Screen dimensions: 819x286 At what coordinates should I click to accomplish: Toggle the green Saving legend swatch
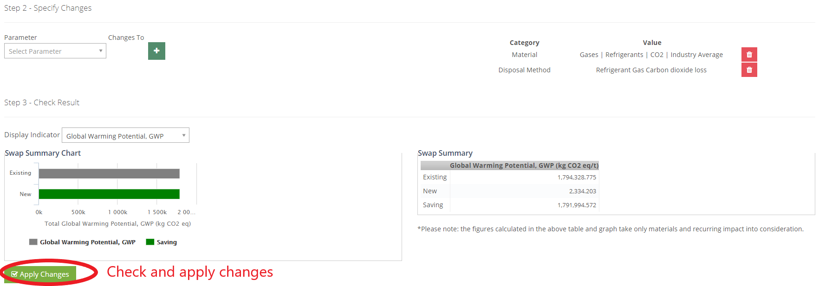pos(150,242)
